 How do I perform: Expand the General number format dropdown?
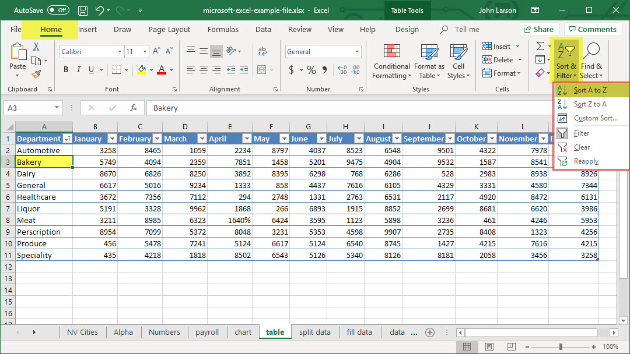coord(358,52)
